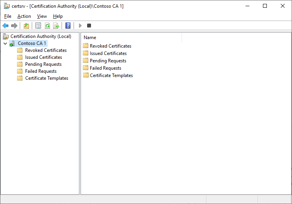Image resolution: width=292 pixels, height=204 pixels.
Task: Select Revoked Certificates in the tree
Action: 46,50
